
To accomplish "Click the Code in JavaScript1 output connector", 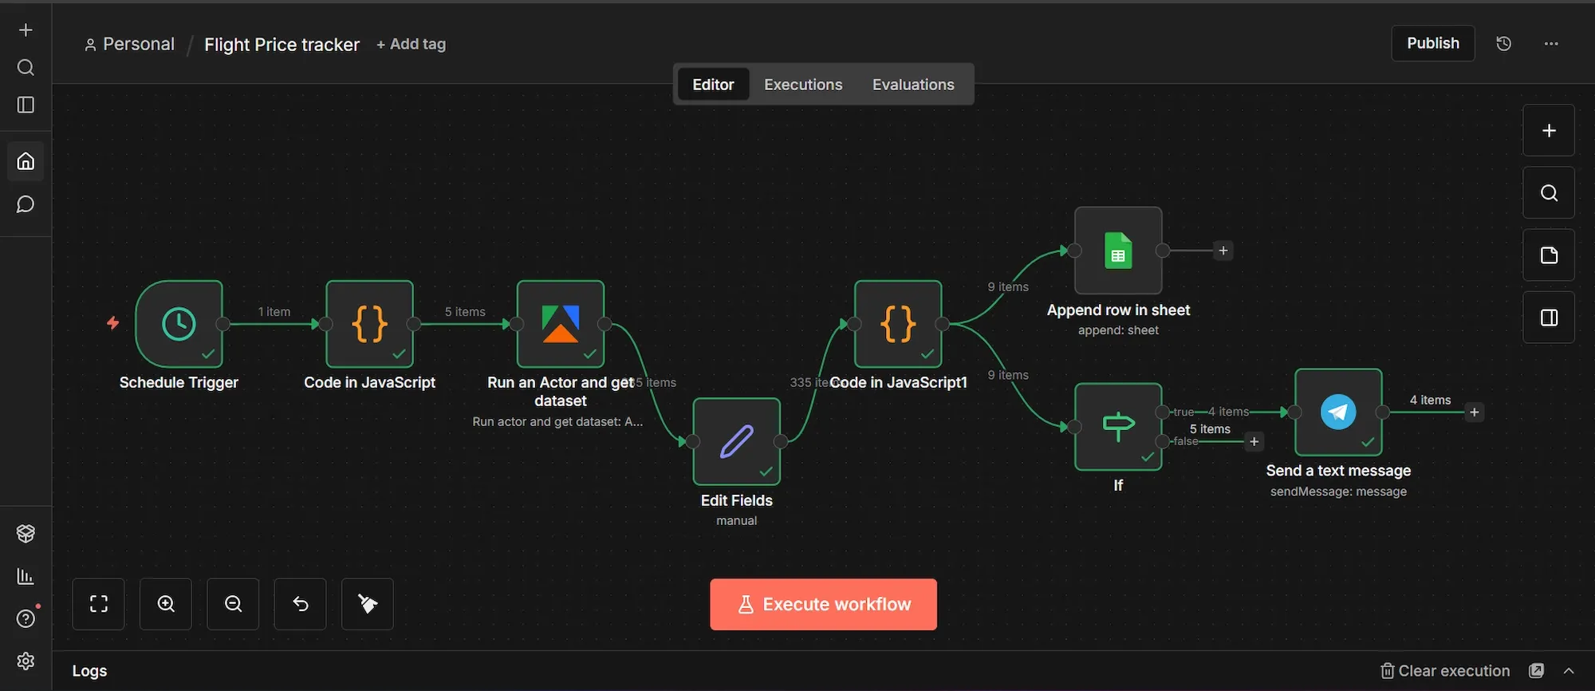I will [x=943, y=324].
